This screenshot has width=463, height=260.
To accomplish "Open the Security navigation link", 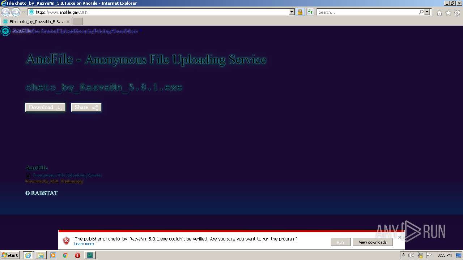I will 84,31.
